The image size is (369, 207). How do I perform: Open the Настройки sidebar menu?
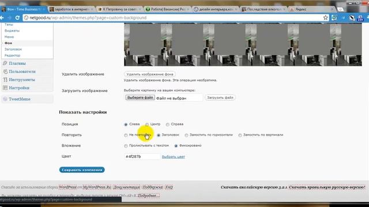point(19,88)
